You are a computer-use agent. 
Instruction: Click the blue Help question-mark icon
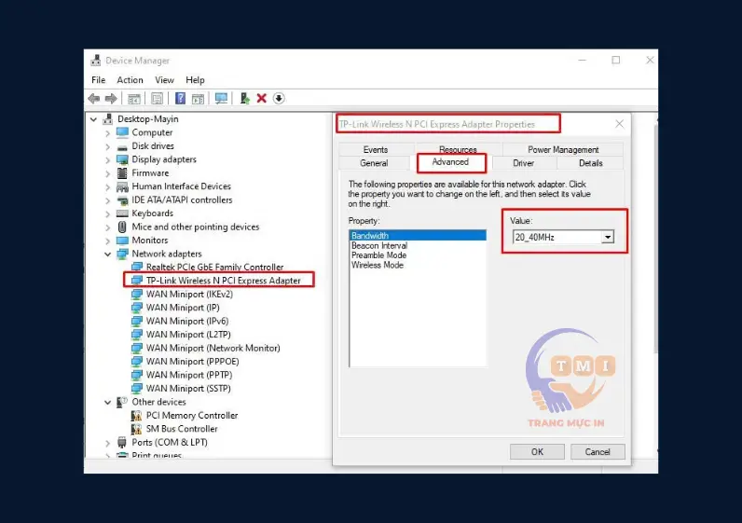180,99
